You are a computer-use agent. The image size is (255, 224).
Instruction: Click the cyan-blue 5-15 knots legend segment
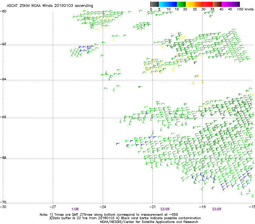tap(168, 4)
